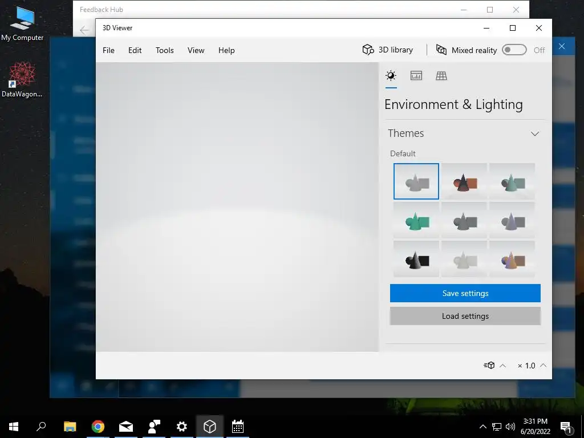Select the orange and black theme thumbnail
This screenshot has width=584, height=438.
coord(464,181)
